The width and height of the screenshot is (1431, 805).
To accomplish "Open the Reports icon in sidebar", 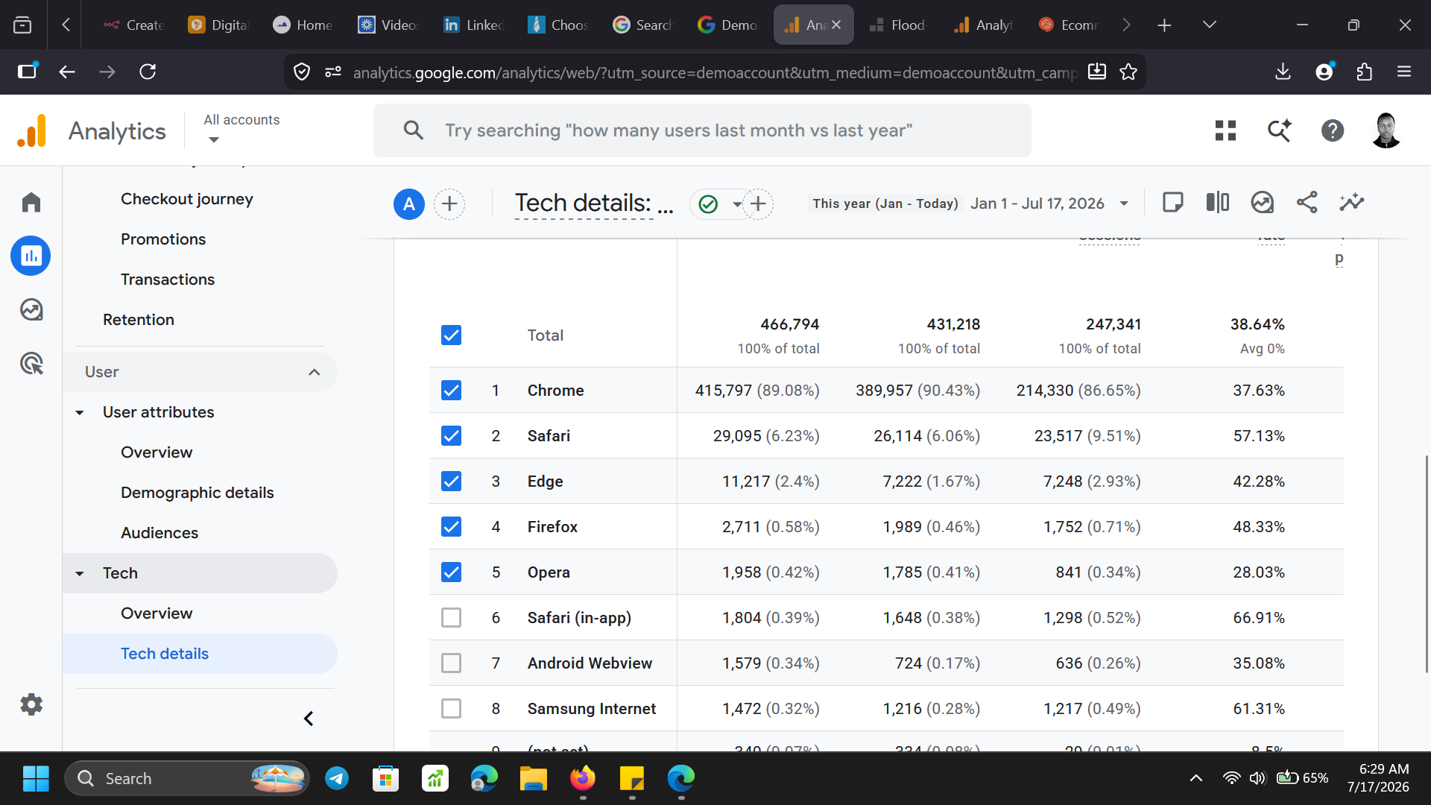I will click(x=31, y=256).
